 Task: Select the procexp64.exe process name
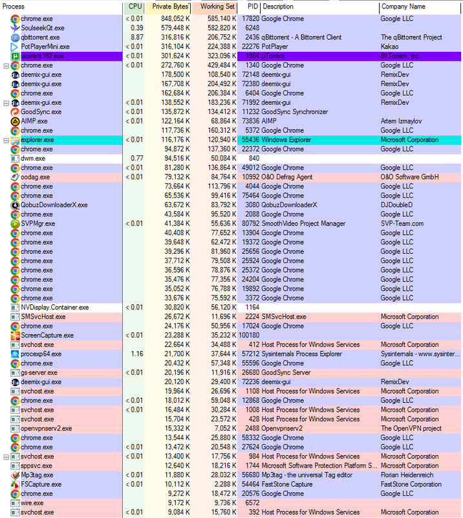point(41,354)
